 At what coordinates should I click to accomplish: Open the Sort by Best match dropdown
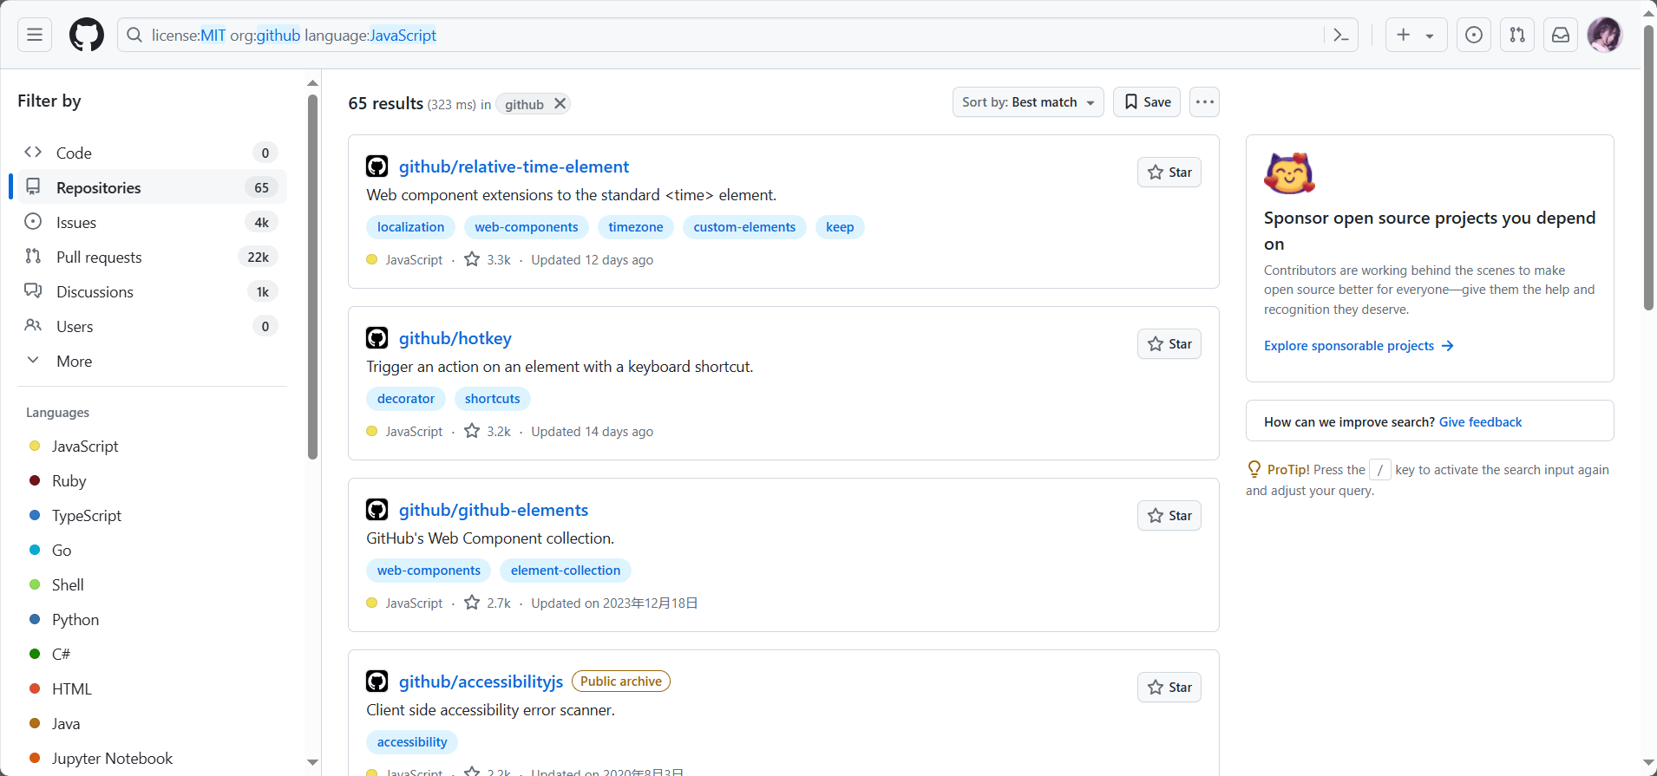(1027, 102)
